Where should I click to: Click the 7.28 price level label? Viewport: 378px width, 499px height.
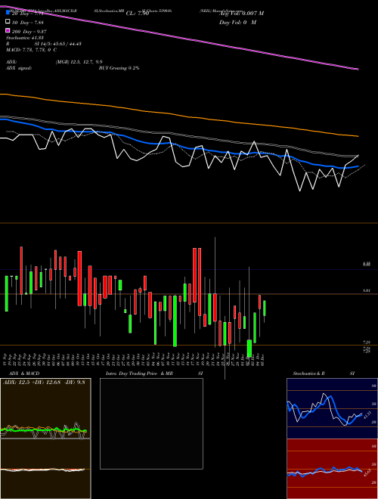[367, 342]
